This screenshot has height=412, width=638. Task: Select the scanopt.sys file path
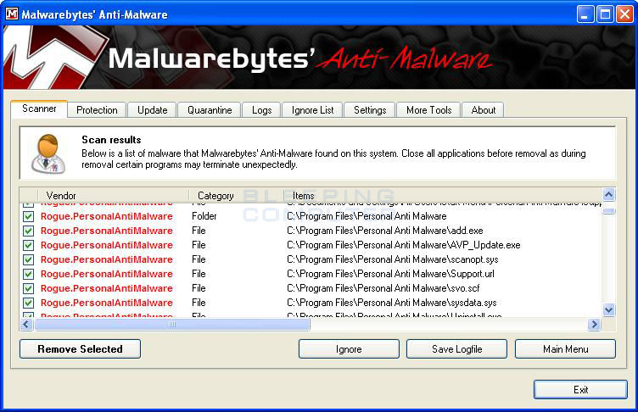coord(393,259)
